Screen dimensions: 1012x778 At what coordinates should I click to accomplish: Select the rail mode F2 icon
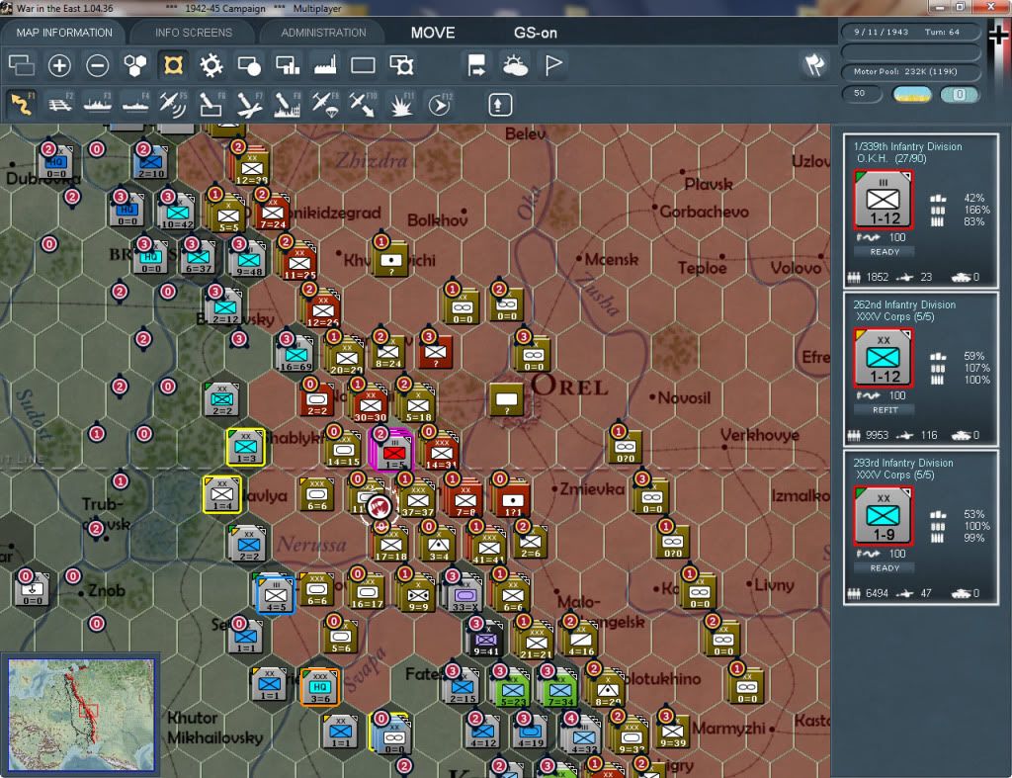click(x=60, y=104)
